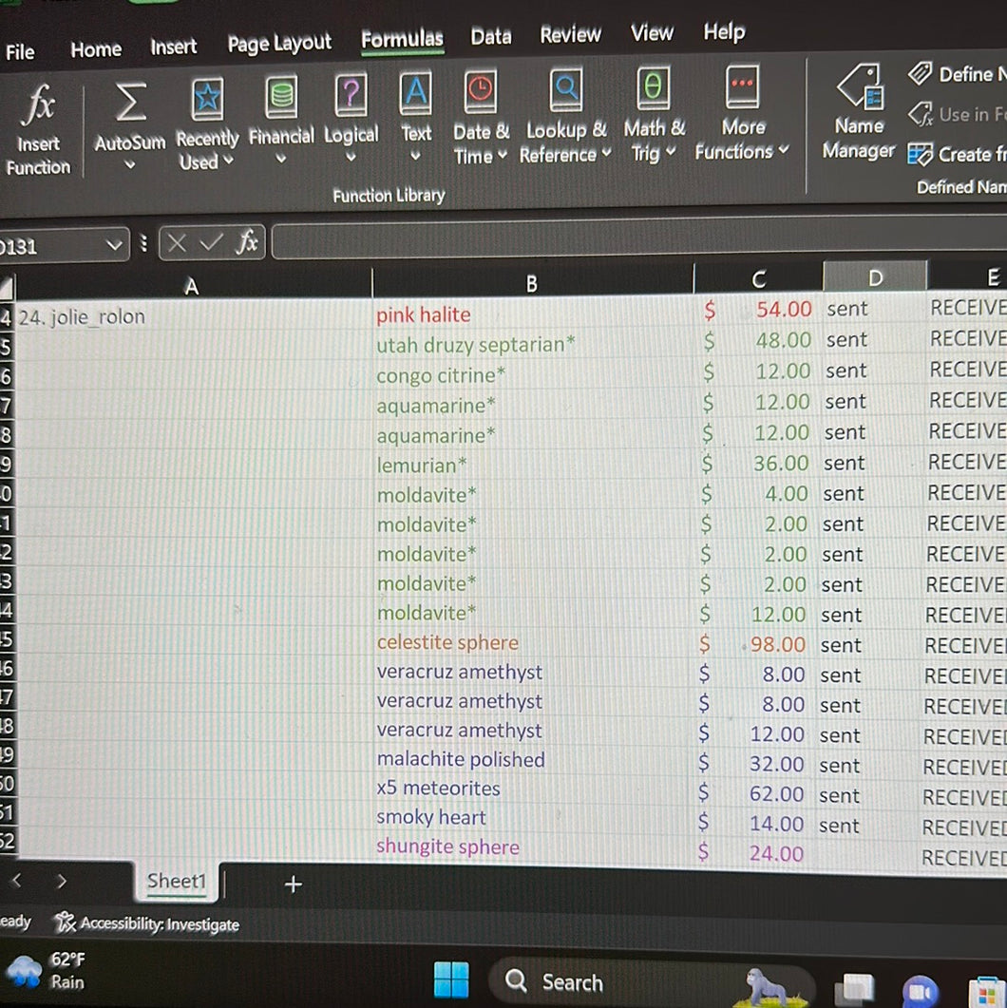Screen dimensions: 1007x1008
Task: Open video chat app taskbar icon
Action: tap(921, 991)
